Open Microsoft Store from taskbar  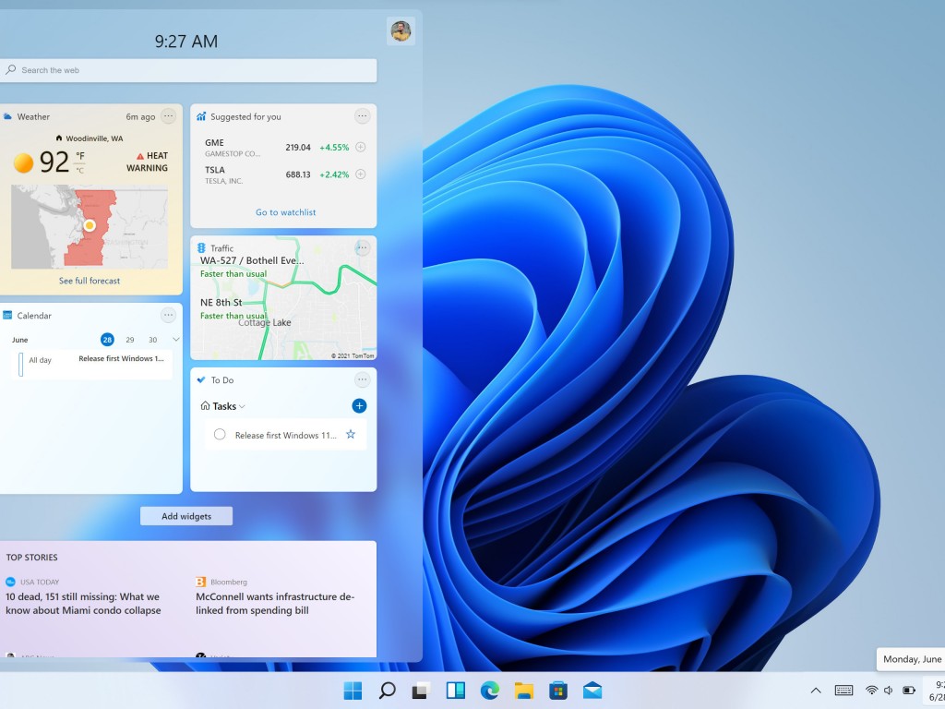tap(558, 691)
